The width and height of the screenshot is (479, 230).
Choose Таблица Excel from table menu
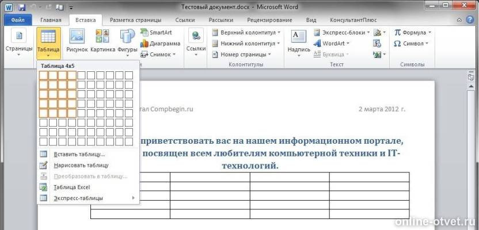[88, 187]
